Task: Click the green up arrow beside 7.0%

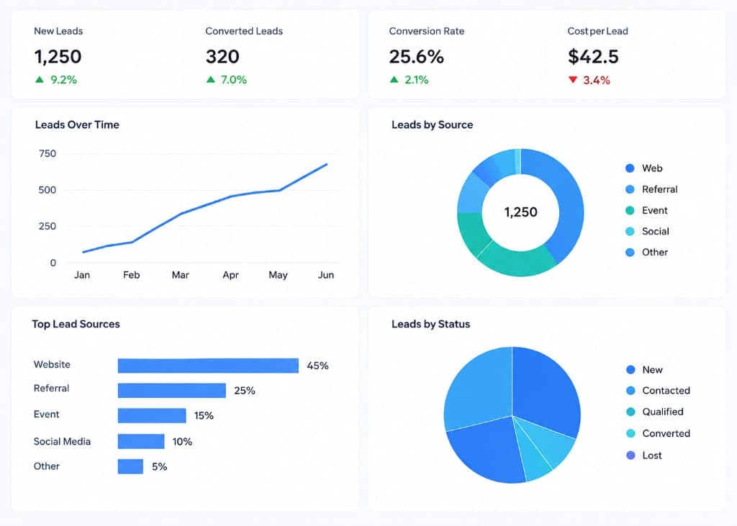Action: click(211, 79)
